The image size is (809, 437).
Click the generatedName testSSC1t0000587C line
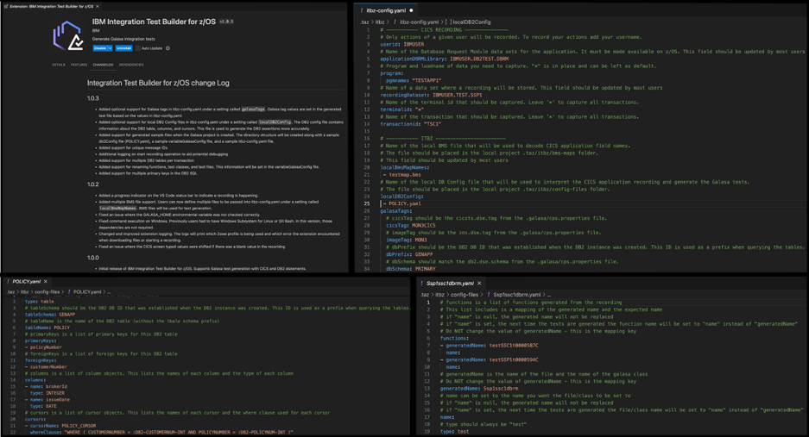(490, 346)
